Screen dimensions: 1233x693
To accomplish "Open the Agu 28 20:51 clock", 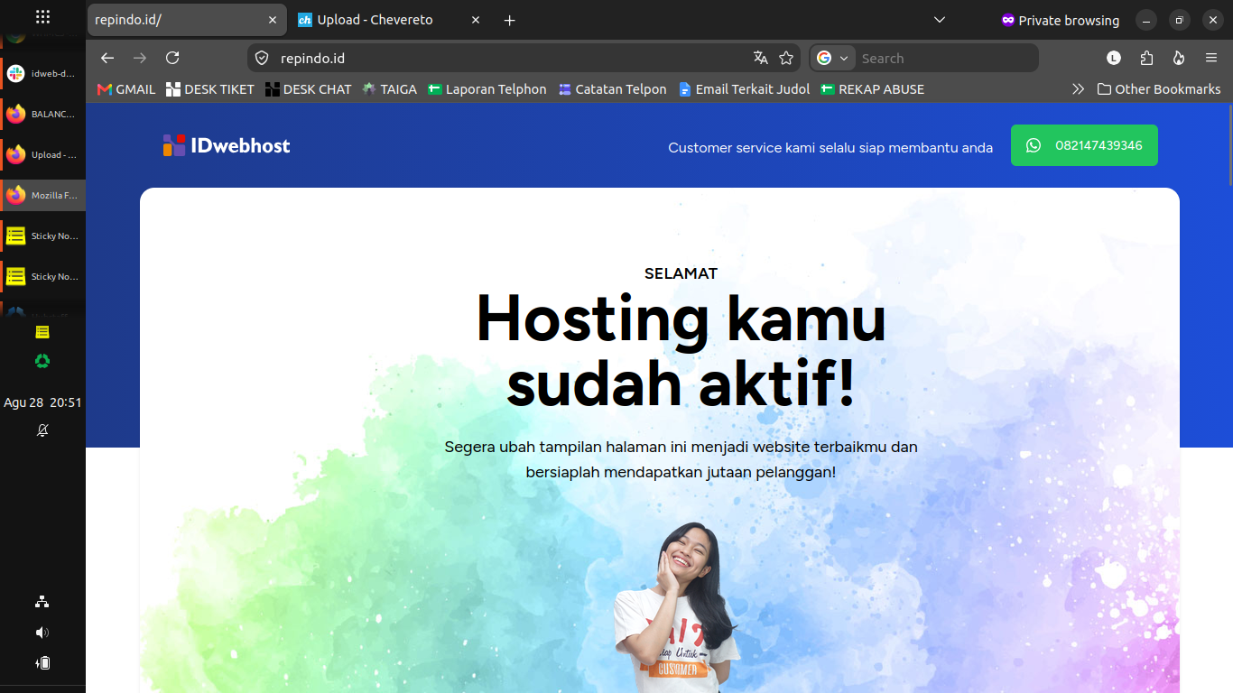I will pos(42,402).
